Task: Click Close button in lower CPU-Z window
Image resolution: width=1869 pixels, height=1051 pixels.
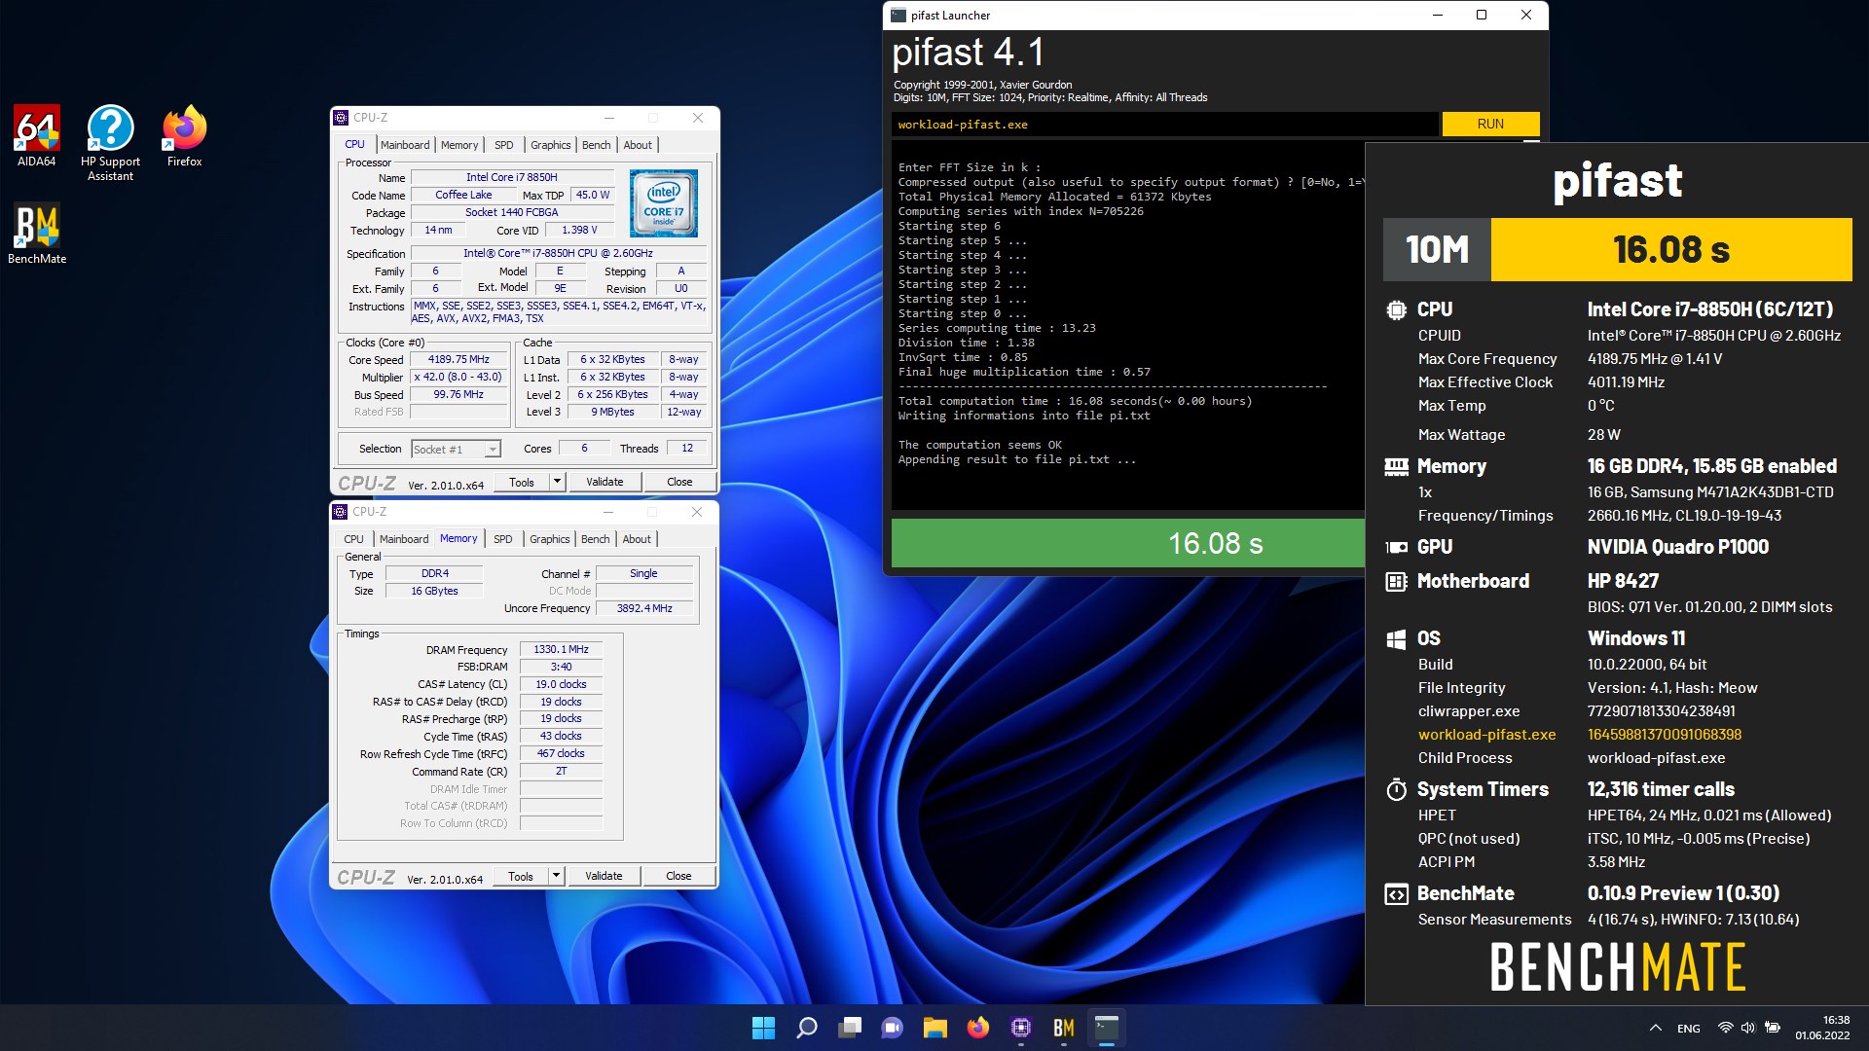Action: 678,876
